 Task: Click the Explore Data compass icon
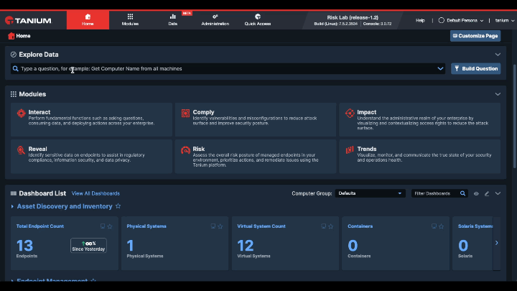(x=14, y=55)
